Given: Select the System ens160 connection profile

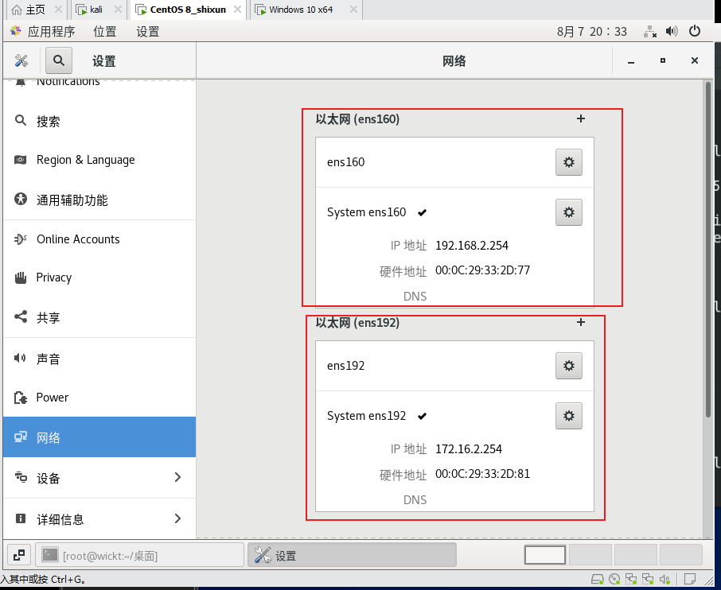Looking at the screenshot, I should pos(367,212).
